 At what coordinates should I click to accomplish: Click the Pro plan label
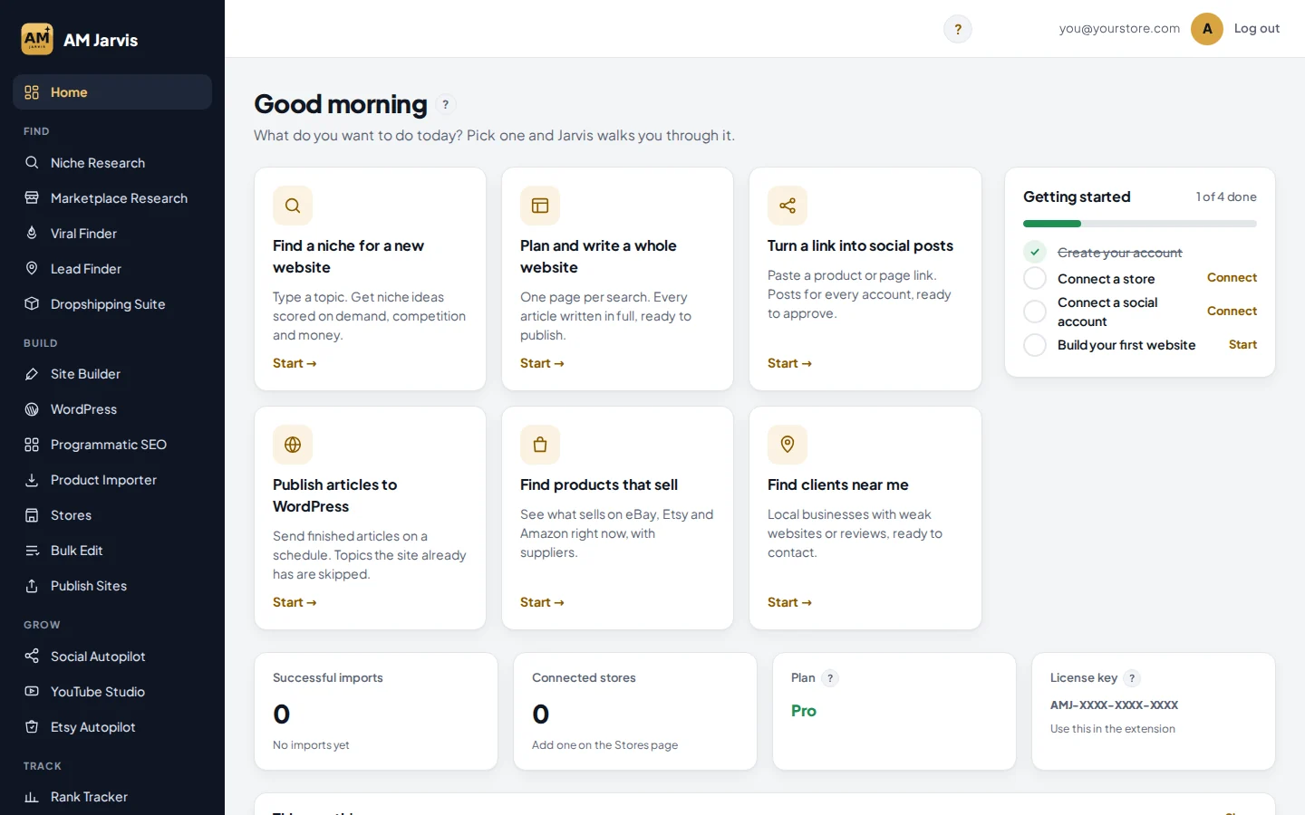pos(804,711)
